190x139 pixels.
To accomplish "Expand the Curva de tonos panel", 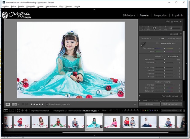I will (x=181, y=96).
